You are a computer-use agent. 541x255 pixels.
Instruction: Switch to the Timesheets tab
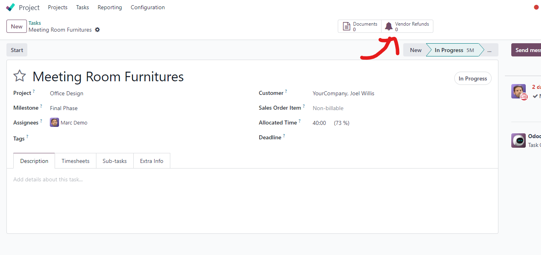pos(76,161)
